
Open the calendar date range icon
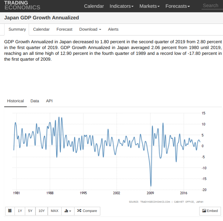(10, 211)
